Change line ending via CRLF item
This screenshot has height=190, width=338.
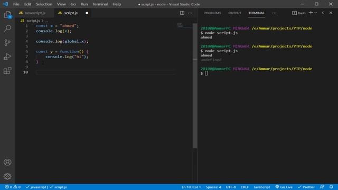click(x=245, y=187)
